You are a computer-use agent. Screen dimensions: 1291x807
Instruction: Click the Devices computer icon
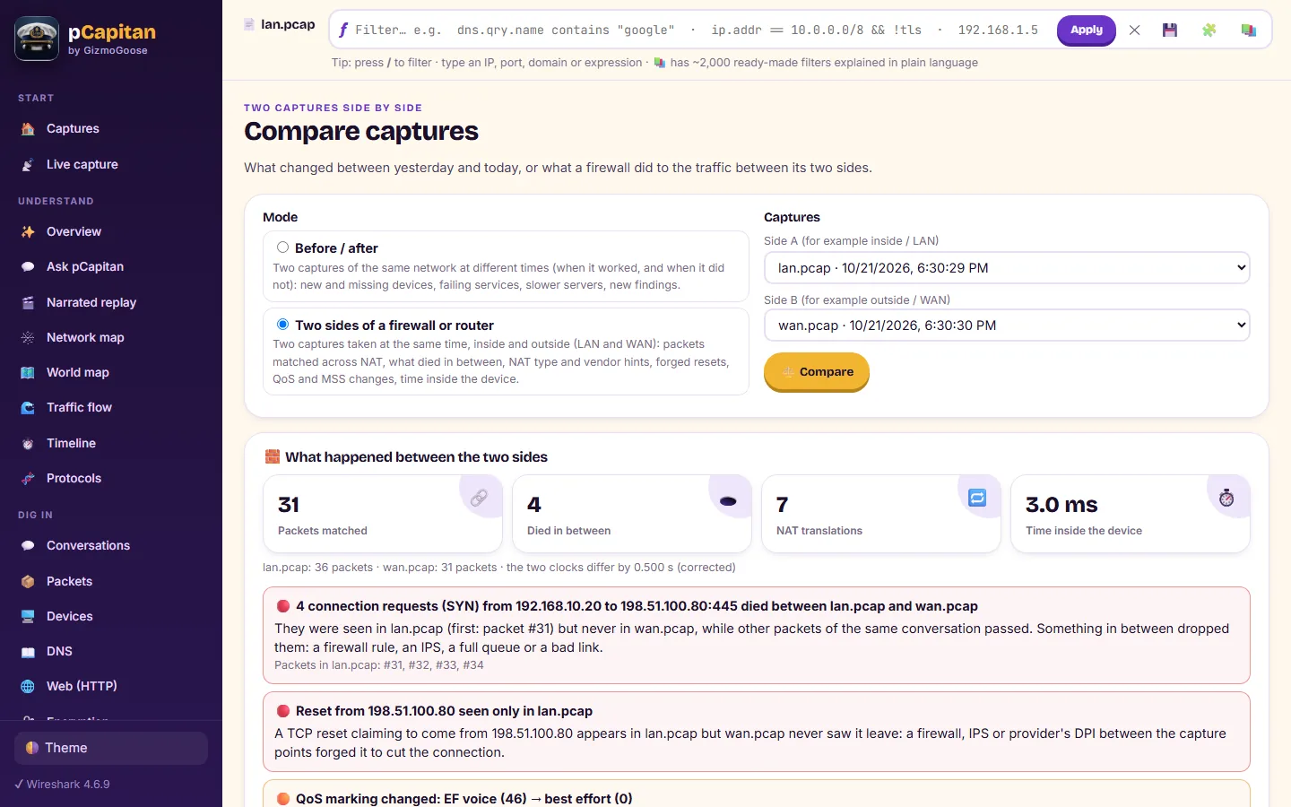pos(28,616)
